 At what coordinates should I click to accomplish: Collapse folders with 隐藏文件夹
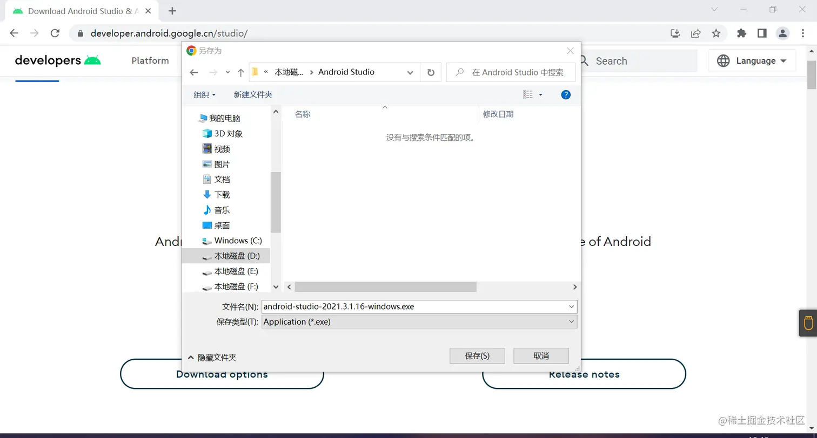[212, 357]
